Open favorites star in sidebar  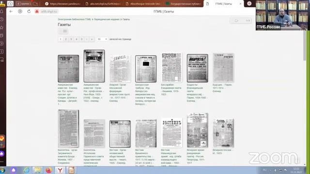pyautogui.click(x=2, y=28)
